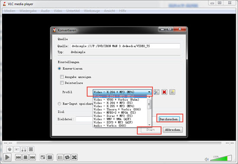Toggle fullscreen video icon
This screenshot has height=164, width=238.
coord(43,158)
